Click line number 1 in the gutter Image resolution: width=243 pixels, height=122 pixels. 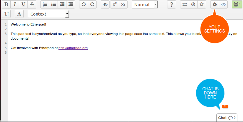(x=6, y=24)
